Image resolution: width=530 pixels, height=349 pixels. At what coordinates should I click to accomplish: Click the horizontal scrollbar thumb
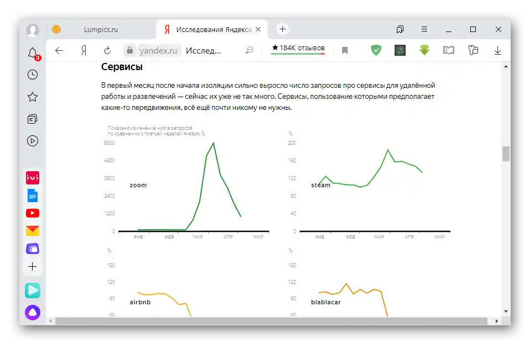(271, 321)
